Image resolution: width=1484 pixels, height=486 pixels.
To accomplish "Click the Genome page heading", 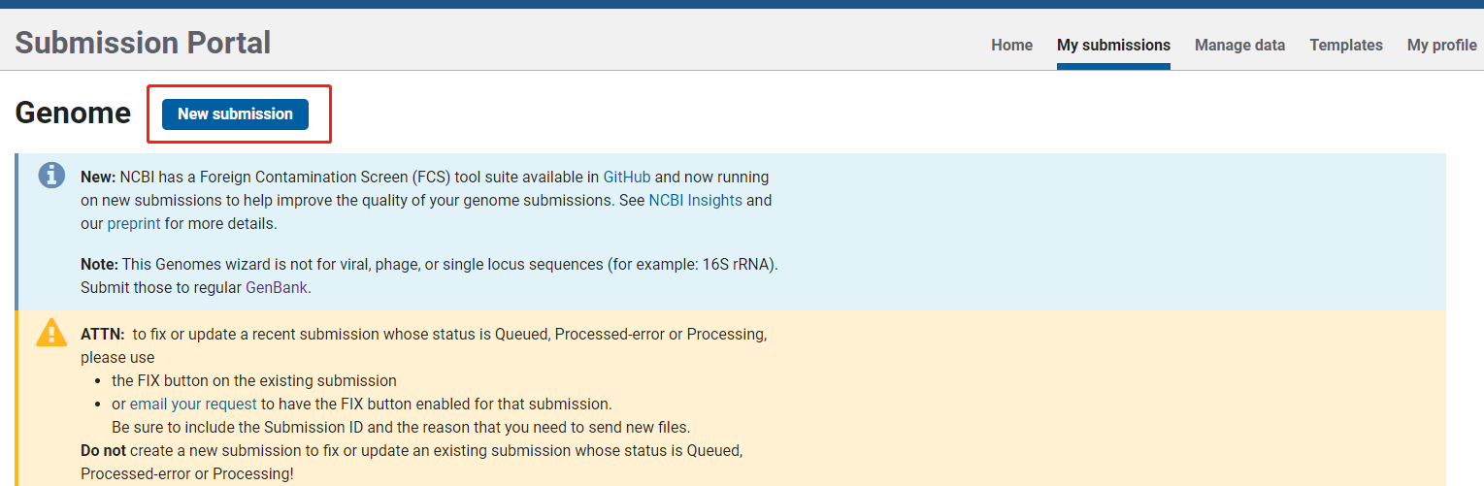I will point(73,113).
